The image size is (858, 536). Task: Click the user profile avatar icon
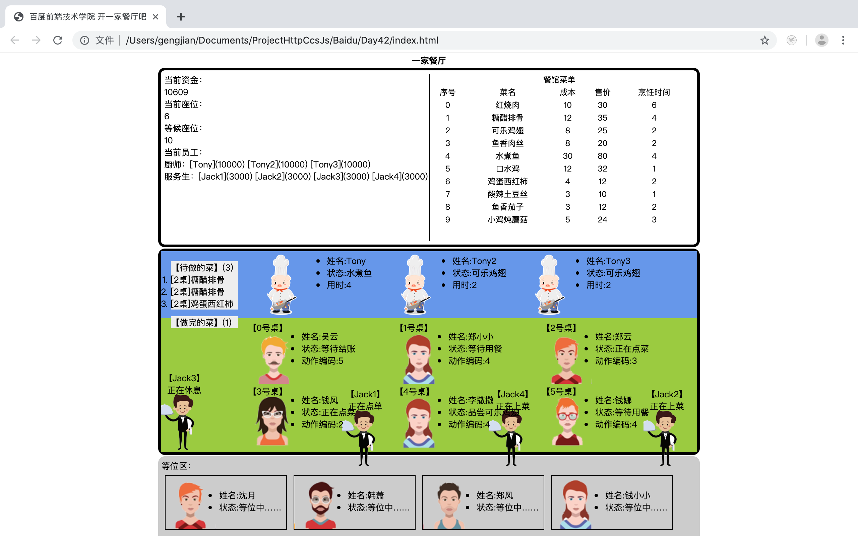pyautogui.click(x=821, y=40)
